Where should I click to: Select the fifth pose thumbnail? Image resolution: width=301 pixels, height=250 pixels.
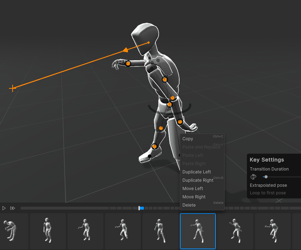(160, 231)
